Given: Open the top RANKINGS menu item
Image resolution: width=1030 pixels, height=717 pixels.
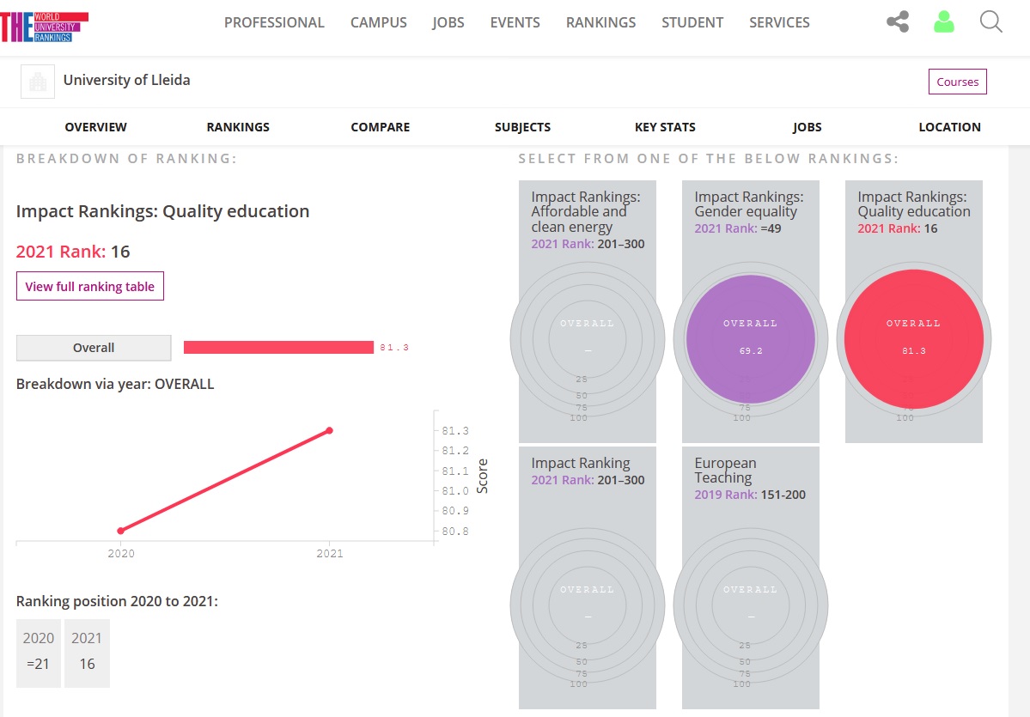Looking at the screenshot, I should pos(600,22).
